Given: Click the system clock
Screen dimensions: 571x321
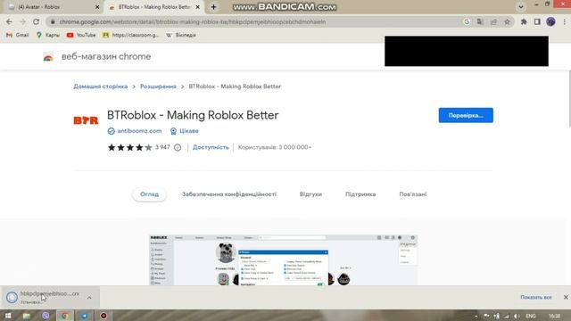Looking at the screenshot, I should (554, 316).
